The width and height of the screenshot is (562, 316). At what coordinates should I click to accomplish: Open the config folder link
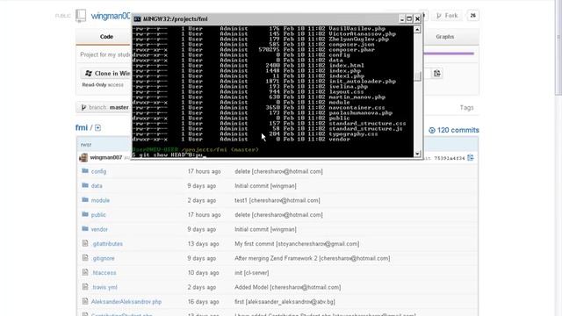[98, 172]
